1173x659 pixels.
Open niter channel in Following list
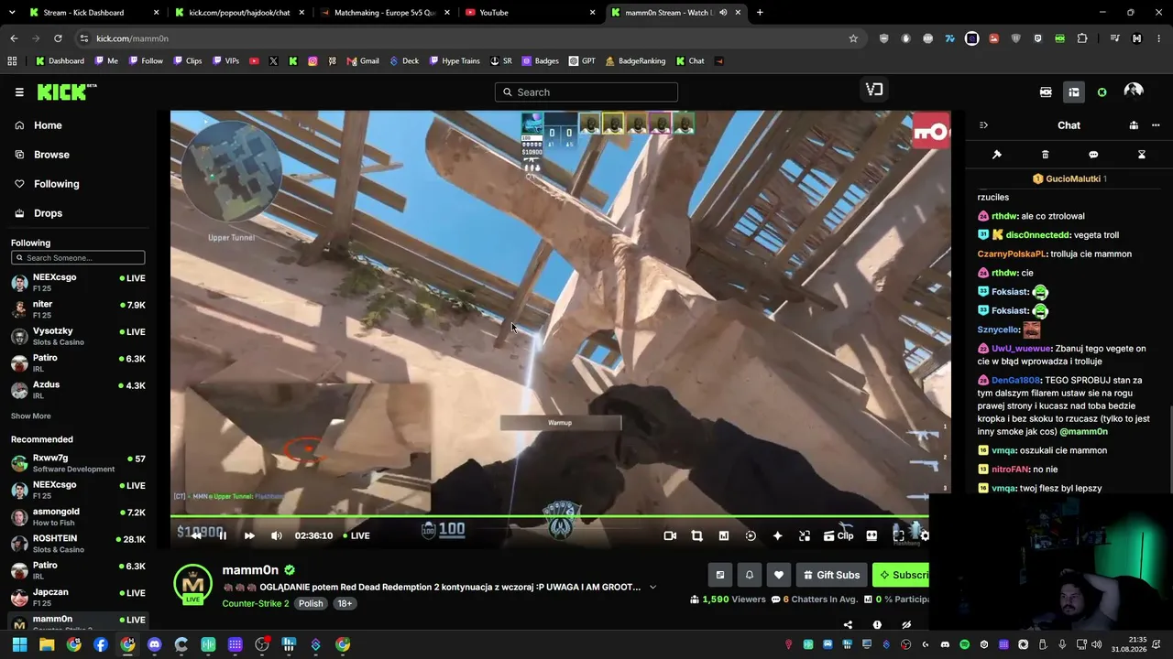(x=78, y=309)
